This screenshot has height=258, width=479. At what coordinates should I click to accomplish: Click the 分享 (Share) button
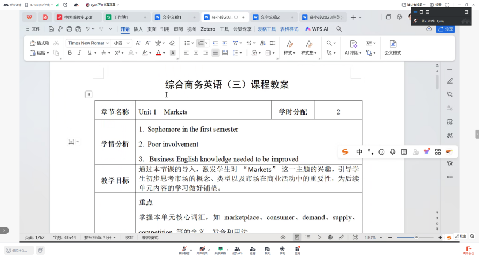coord(445,29)
